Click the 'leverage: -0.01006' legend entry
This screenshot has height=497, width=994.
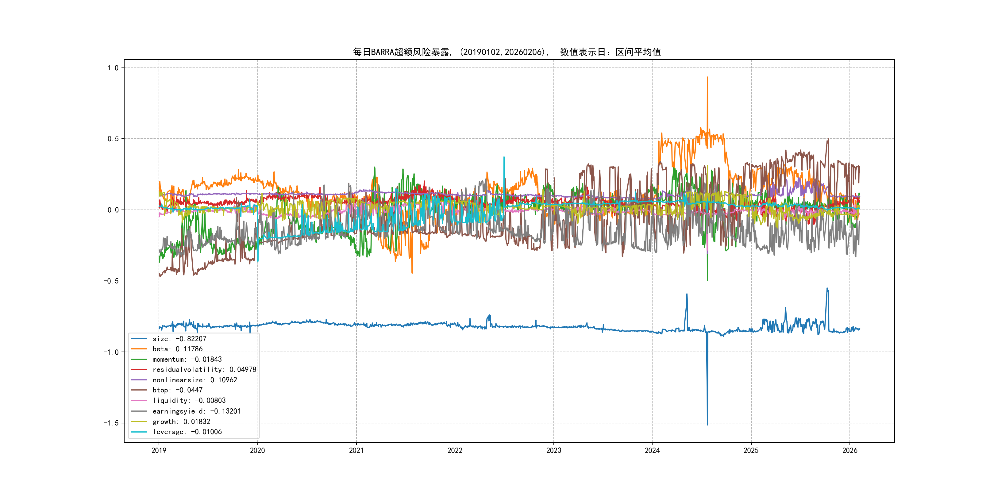pos(187,432)
